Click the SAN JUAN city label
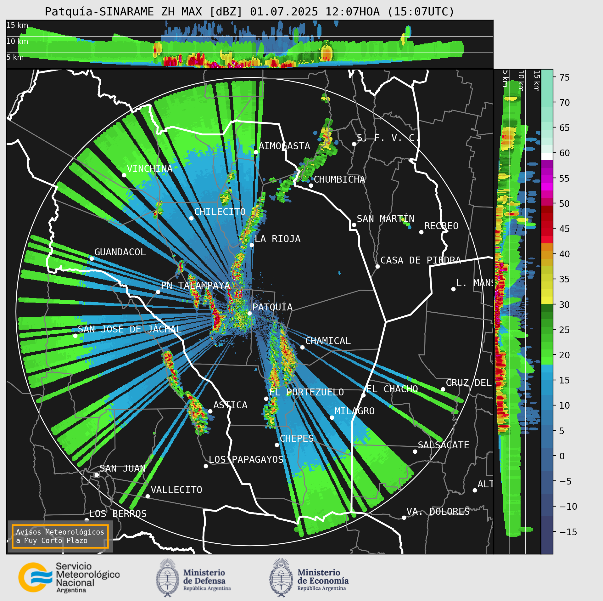 point(122,468)
